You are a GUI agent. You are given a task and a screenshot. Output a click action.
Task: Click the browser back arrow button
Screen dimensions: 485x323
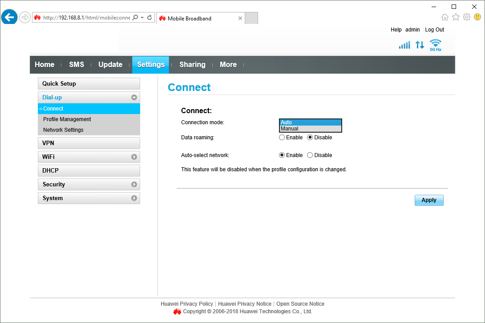(9, 18)
